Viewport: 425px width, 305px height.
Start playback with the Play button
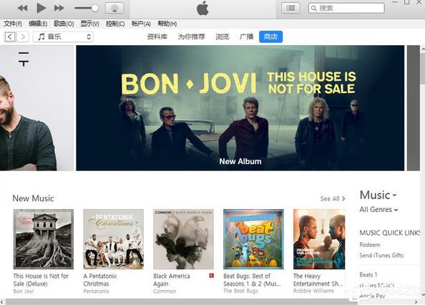tap(41, 8)
